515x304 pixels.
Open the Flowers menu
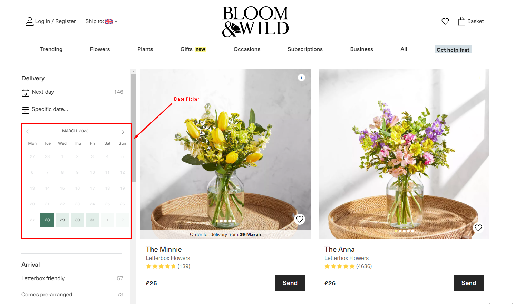tap(100, 49)
